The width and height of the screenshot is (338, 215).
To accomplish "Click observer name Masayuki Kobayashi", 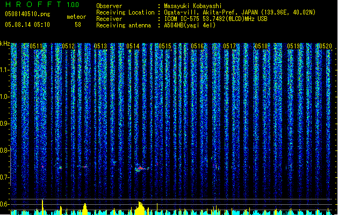I will tap(193, 6).
